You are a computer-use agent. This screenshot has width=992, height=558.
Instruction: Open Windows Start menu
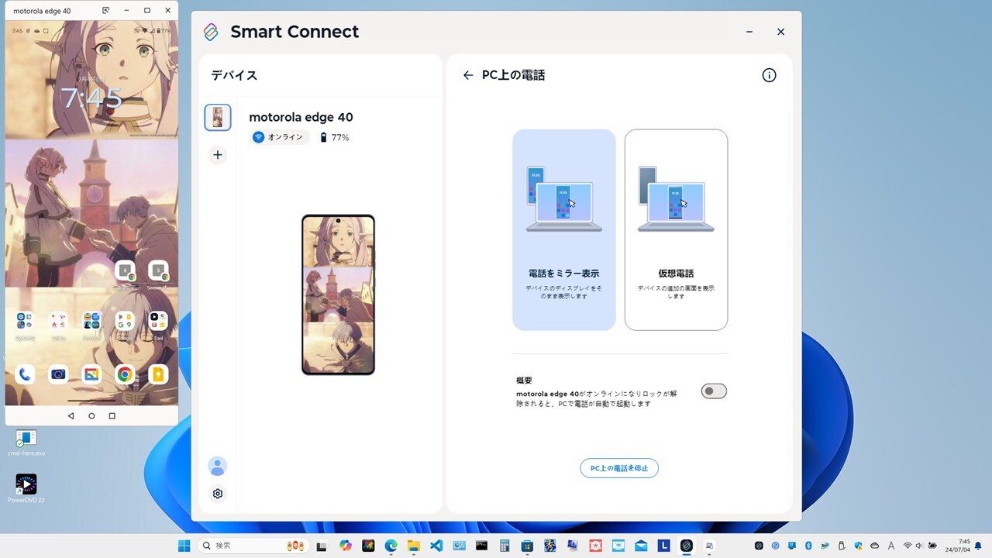tap(184, 546)
